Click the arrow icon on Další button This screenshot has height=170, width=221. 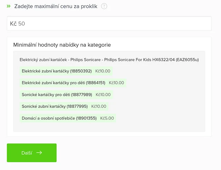pyautogui.click(x=39, y=153)
